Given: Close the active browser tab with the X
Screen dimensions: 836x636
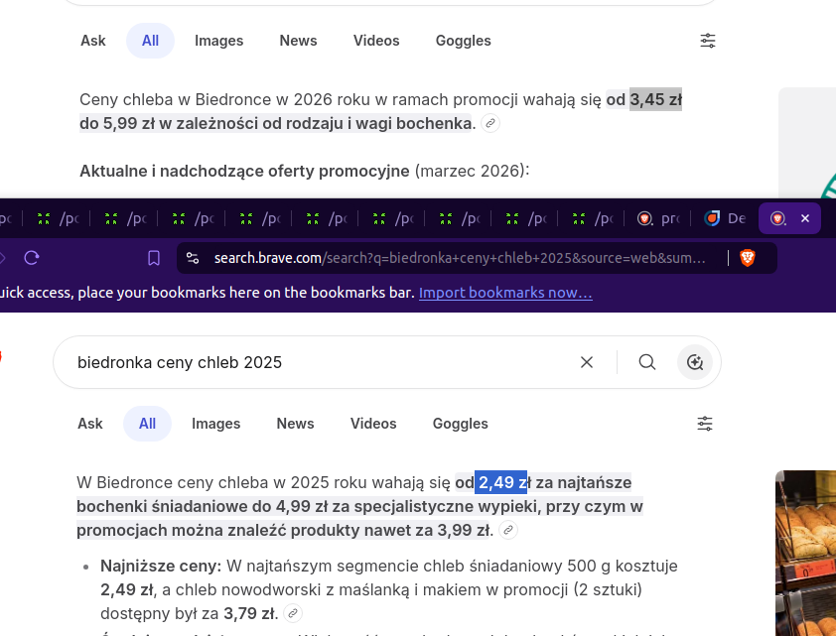Looking at the screenshot, I should [805, 218].
